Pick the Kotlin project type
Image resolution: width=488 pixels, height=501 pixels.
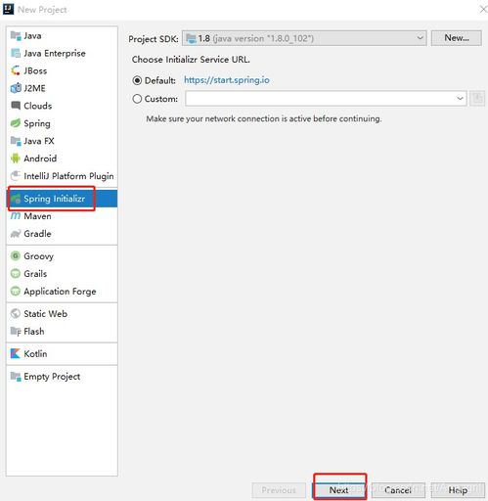click(62, 353)
